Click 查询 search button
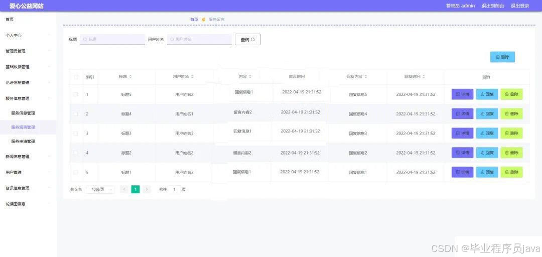The width and height of the screenshot is (542, 257). [247, 40]
